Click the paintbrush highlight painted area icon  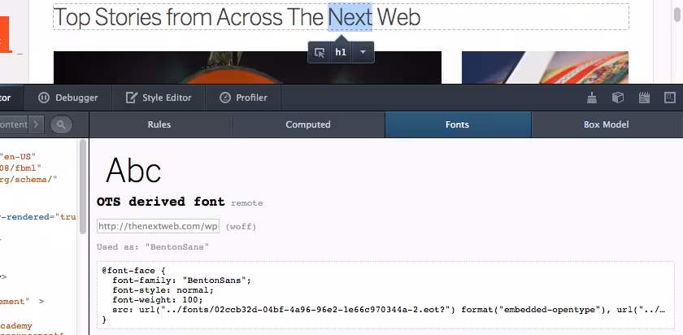[x=592, y=98]
